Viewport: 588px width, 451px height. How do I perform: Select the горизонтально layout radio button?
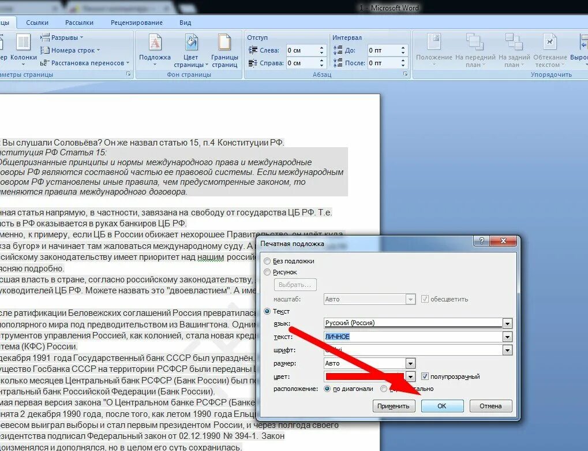384,389
